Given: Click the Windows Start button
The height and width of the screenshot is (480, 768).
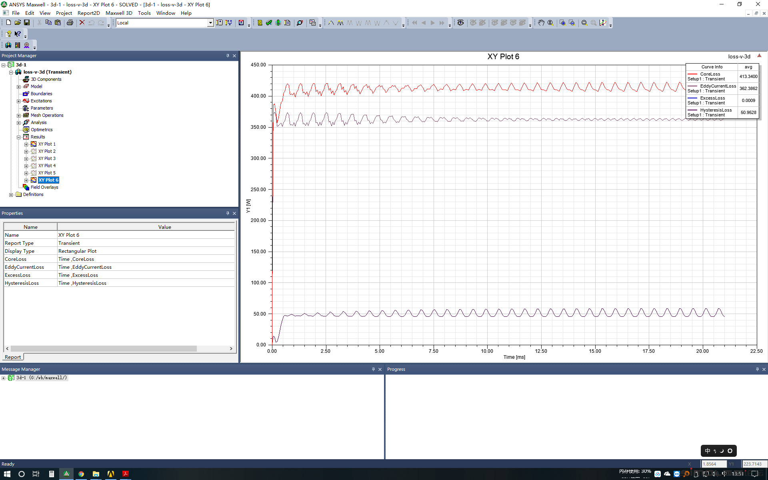Looking at the screenshot, I should point(7,474).
